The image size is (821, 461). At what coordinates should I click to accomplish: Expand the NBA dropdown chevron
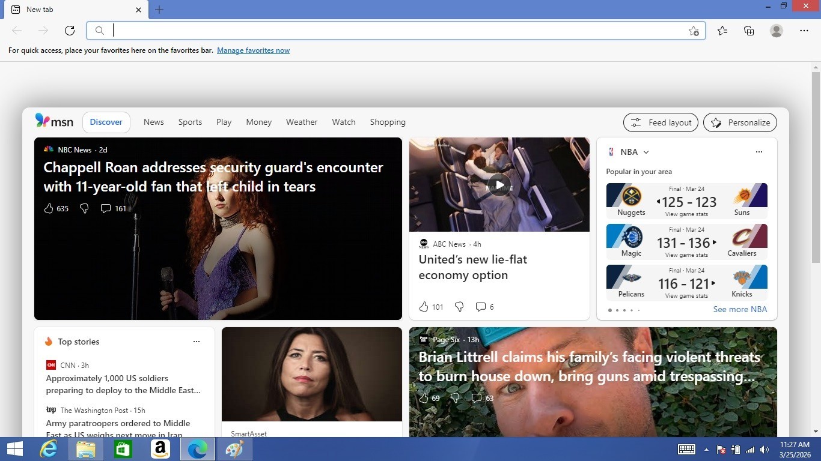[646, 152]
